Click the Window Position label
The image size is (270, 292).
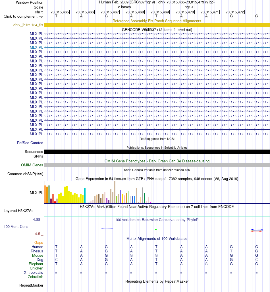point(30,2)
